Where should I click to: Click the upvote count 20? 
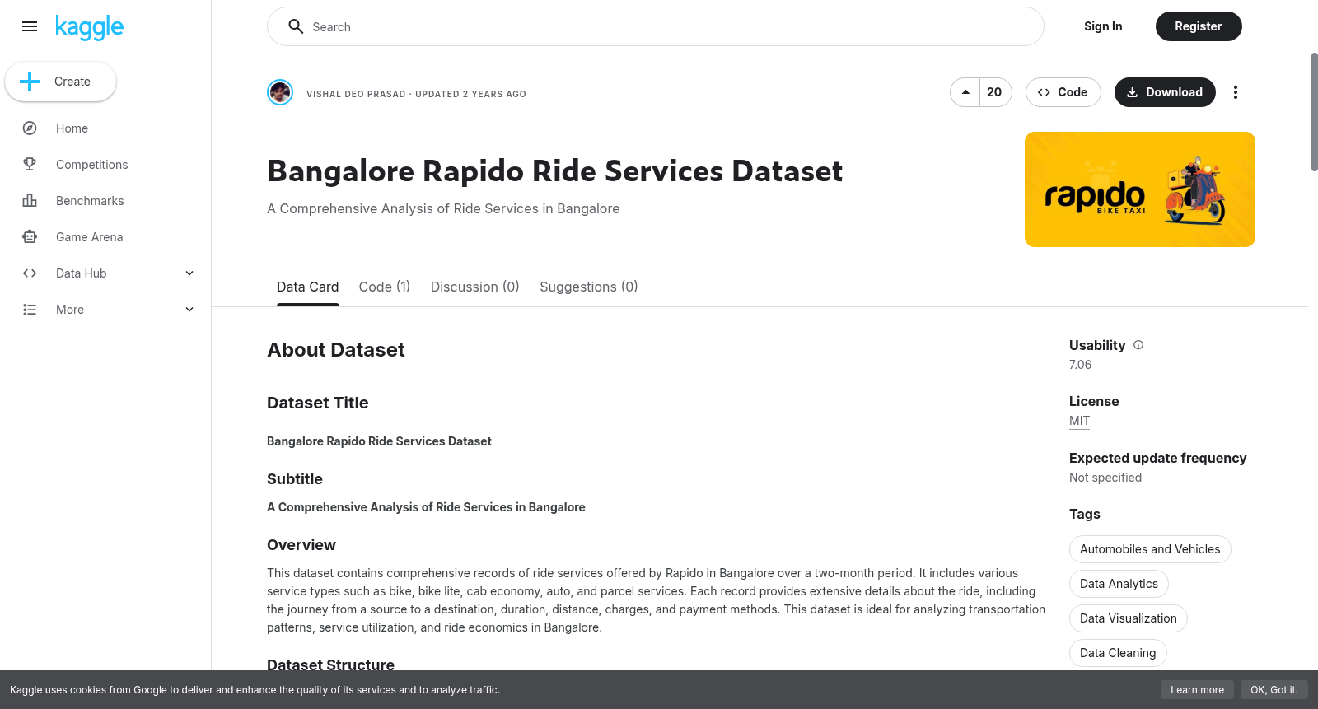(x=994, y=92)
